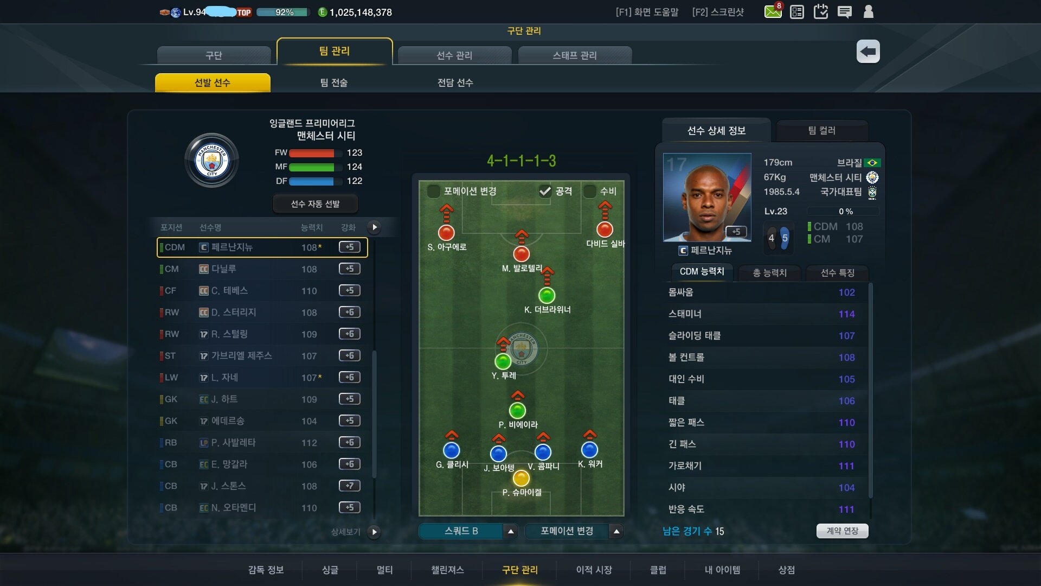Image resolution: width=1041 pixels, height=586 pixels.
Task: Switch to the 선수 관리 tab
Action: (454, 55)
